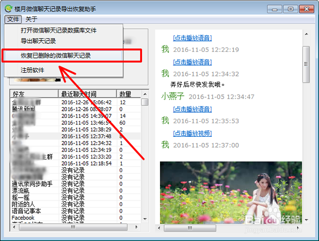Click the 点击播放语音 link above 12:34:32
The width and height of the screenshot is (319, 241).
[x=192, y=62]
